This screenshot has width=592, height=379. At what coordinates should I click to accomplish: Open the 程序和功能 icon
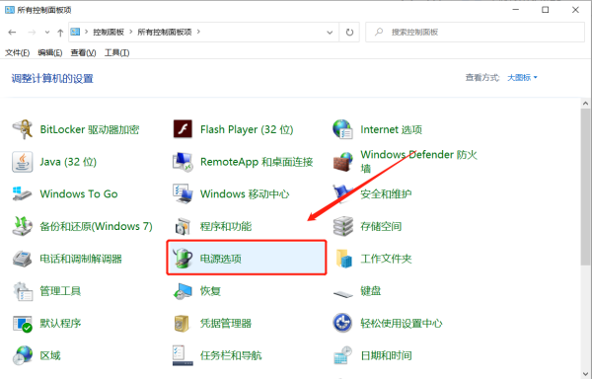(x=183, y=226)
